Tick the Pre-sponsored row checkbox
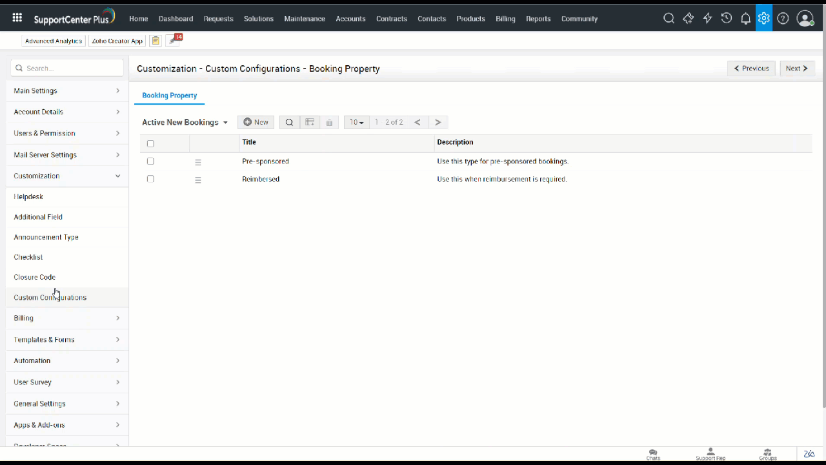826x465 pixels. (150, 161)
